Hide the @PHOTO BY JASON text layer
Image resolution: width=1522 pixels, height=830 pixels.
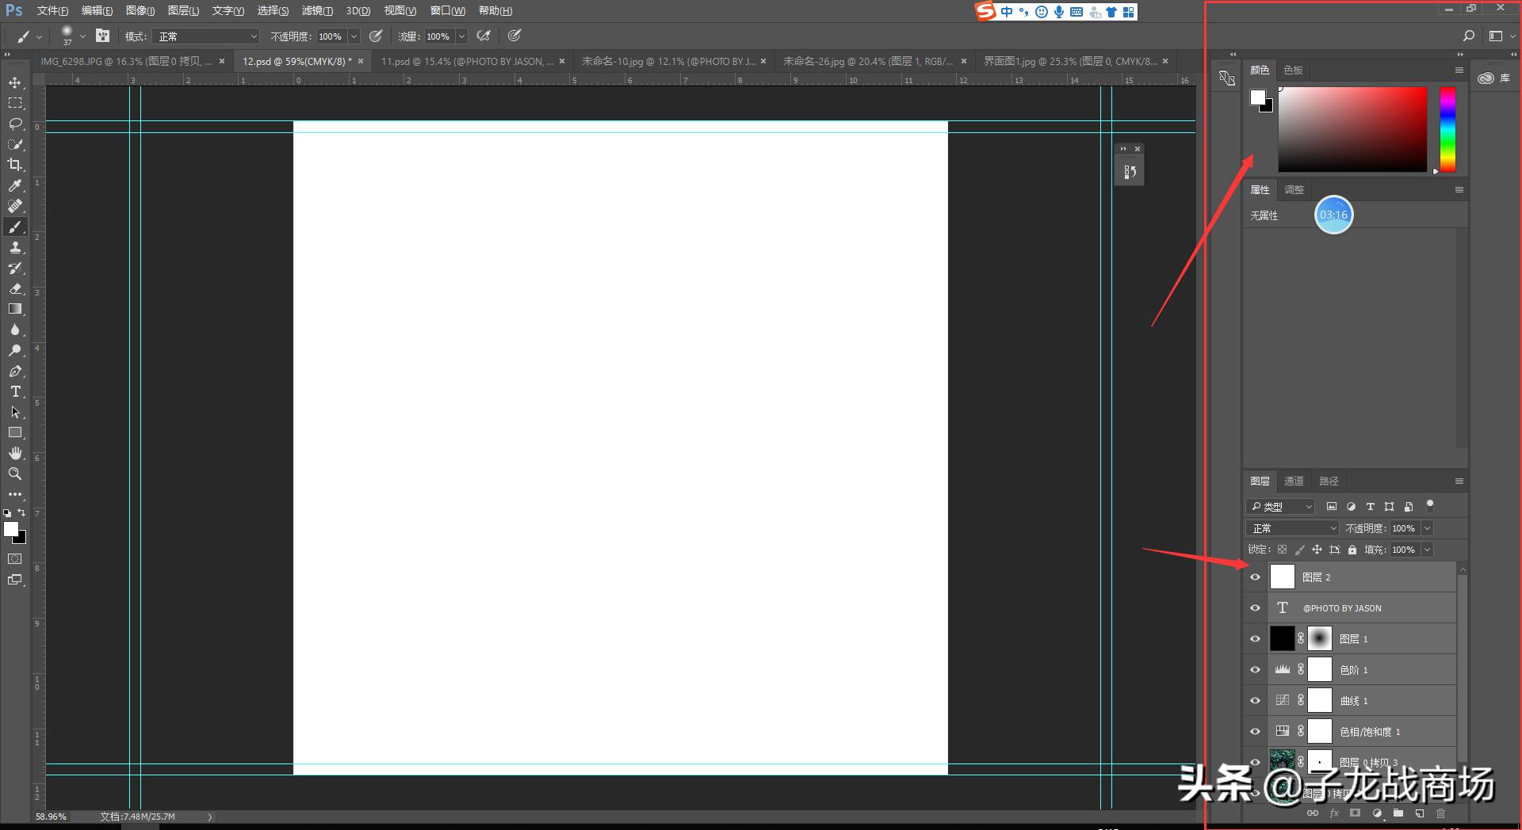1255,608
